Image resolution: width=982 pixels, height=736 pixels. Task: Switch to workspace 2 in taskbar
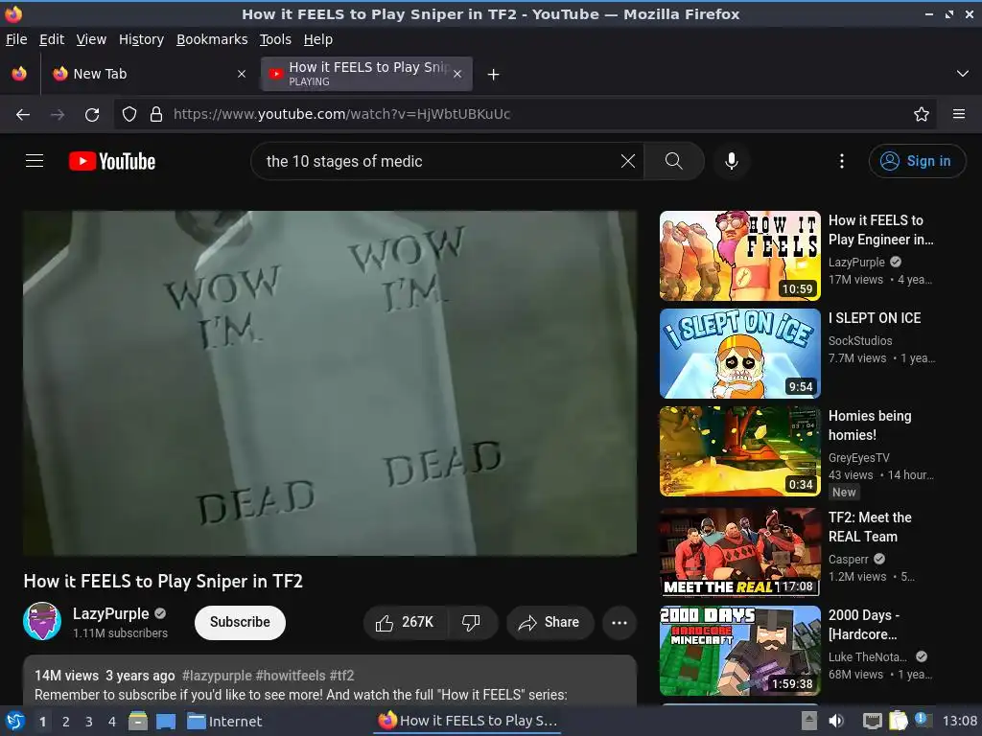pyautogui.click(x=66, y=722)
